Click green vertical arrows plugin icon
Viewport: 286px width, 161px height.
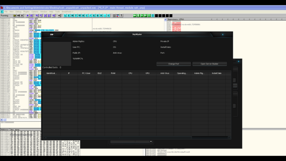(138, 16)
